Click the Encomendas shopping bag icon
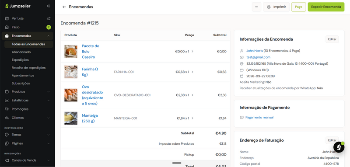The width and height of the screenshot is (350, 167). (7, 36)
